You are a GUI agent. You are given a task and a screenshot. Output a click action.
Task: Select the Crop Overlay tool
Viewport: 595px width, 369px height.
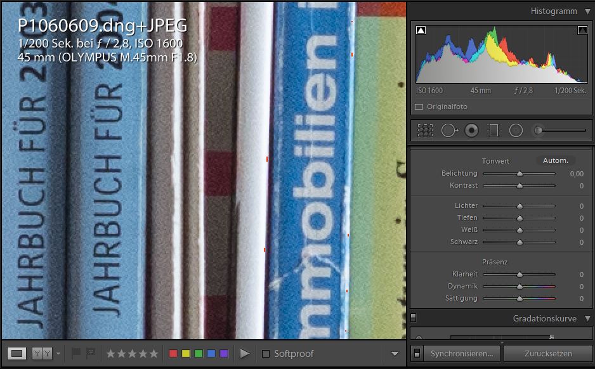[x=425, y=131]
